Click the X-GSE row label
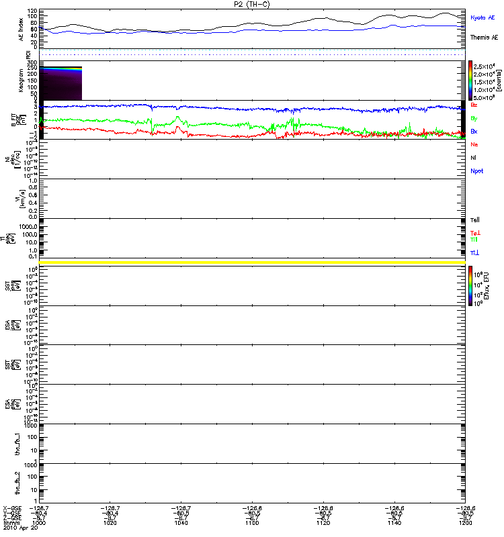 pyautogui.click(x=12, y=508)
